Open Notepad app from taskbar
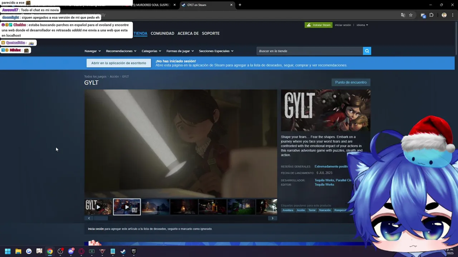Image resolution: width=458 pixels, height=257 pixels. click(113, 251)
